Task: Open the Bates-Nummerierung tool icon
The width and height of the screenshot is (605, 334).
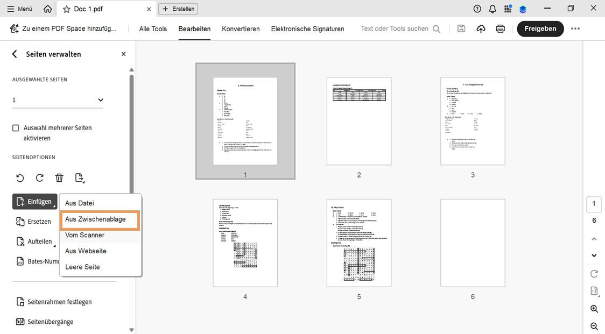Action: 20,261
